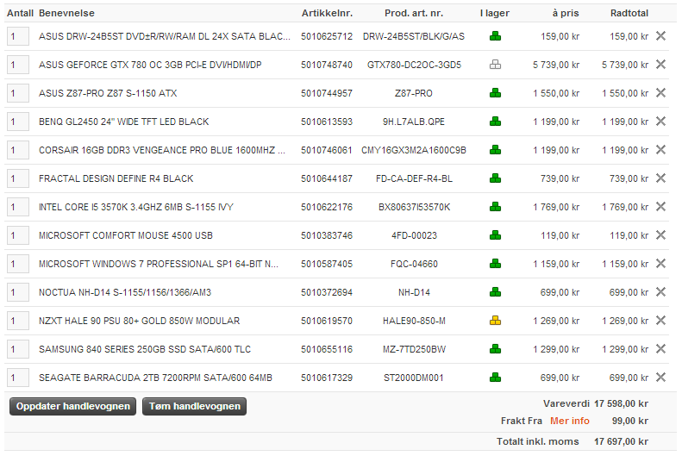Edit quantity field for ASUS DRW-24B5ST

coord(18,36)
